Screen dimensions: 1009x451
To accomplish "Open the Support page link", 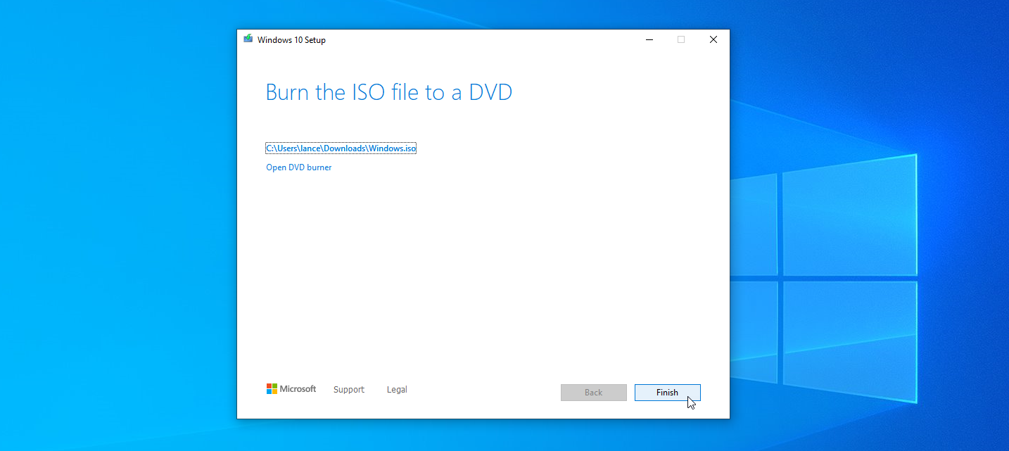I will (348, 388).
